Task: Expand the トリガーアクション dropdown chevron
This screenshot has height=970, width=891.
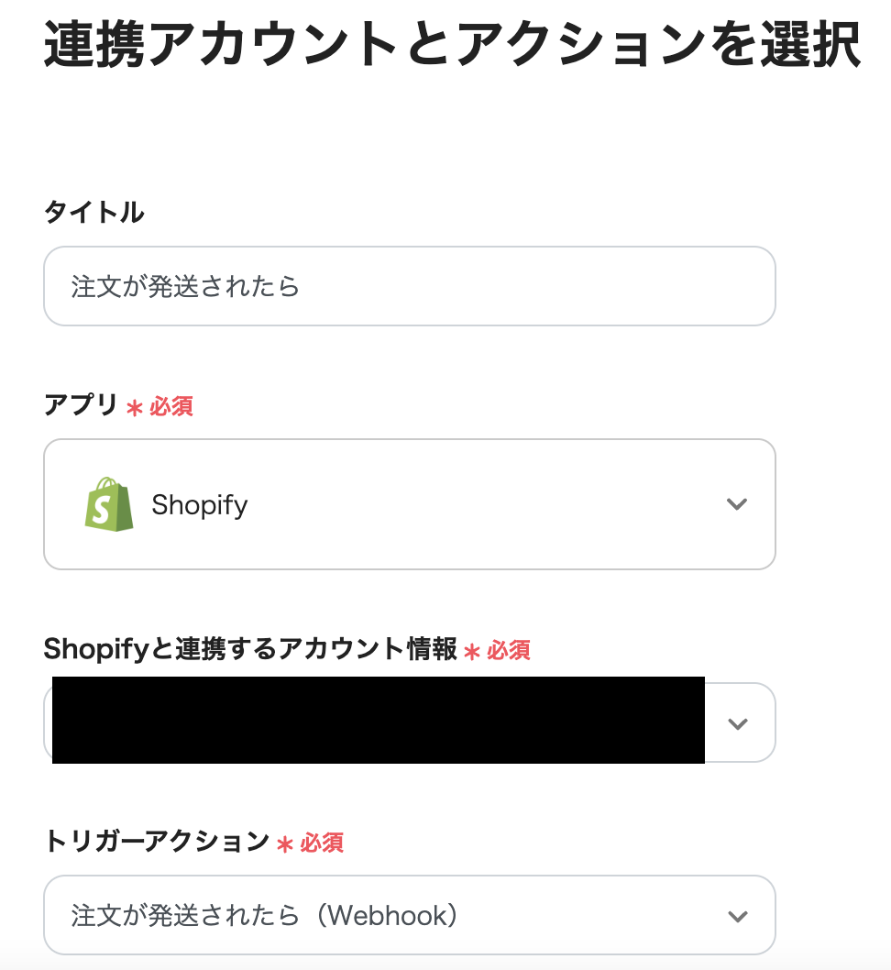Action: [x=736, y=916]
